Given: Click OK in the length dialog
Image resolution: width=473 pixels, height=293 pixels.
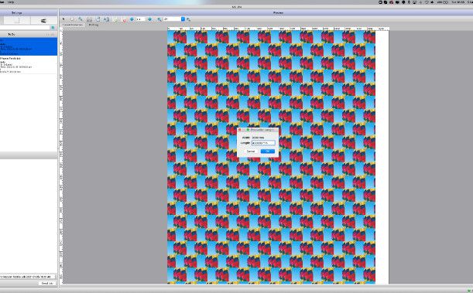Looking at the screenshot, I should 268,152.
